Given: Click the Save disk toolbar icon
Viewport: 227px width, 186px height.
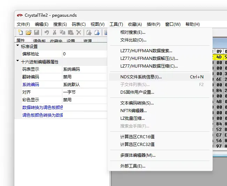Looking at the screenshot, I should click(x=37, y=32).
